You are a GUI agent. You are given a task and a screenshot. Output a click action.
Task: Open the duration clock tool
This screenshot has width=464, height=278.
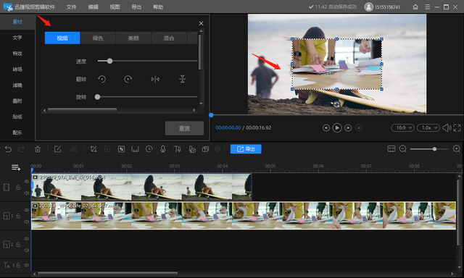coord(149,149)
